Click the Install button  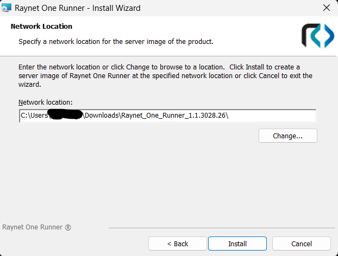pos(237,244)
